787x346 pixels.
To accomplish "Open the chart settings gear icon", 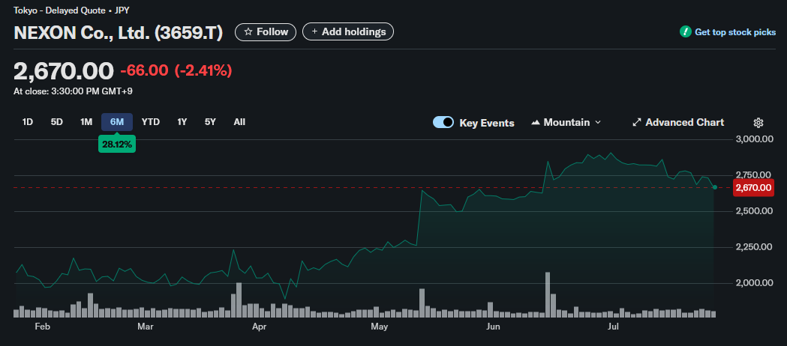I will (758, 123).
